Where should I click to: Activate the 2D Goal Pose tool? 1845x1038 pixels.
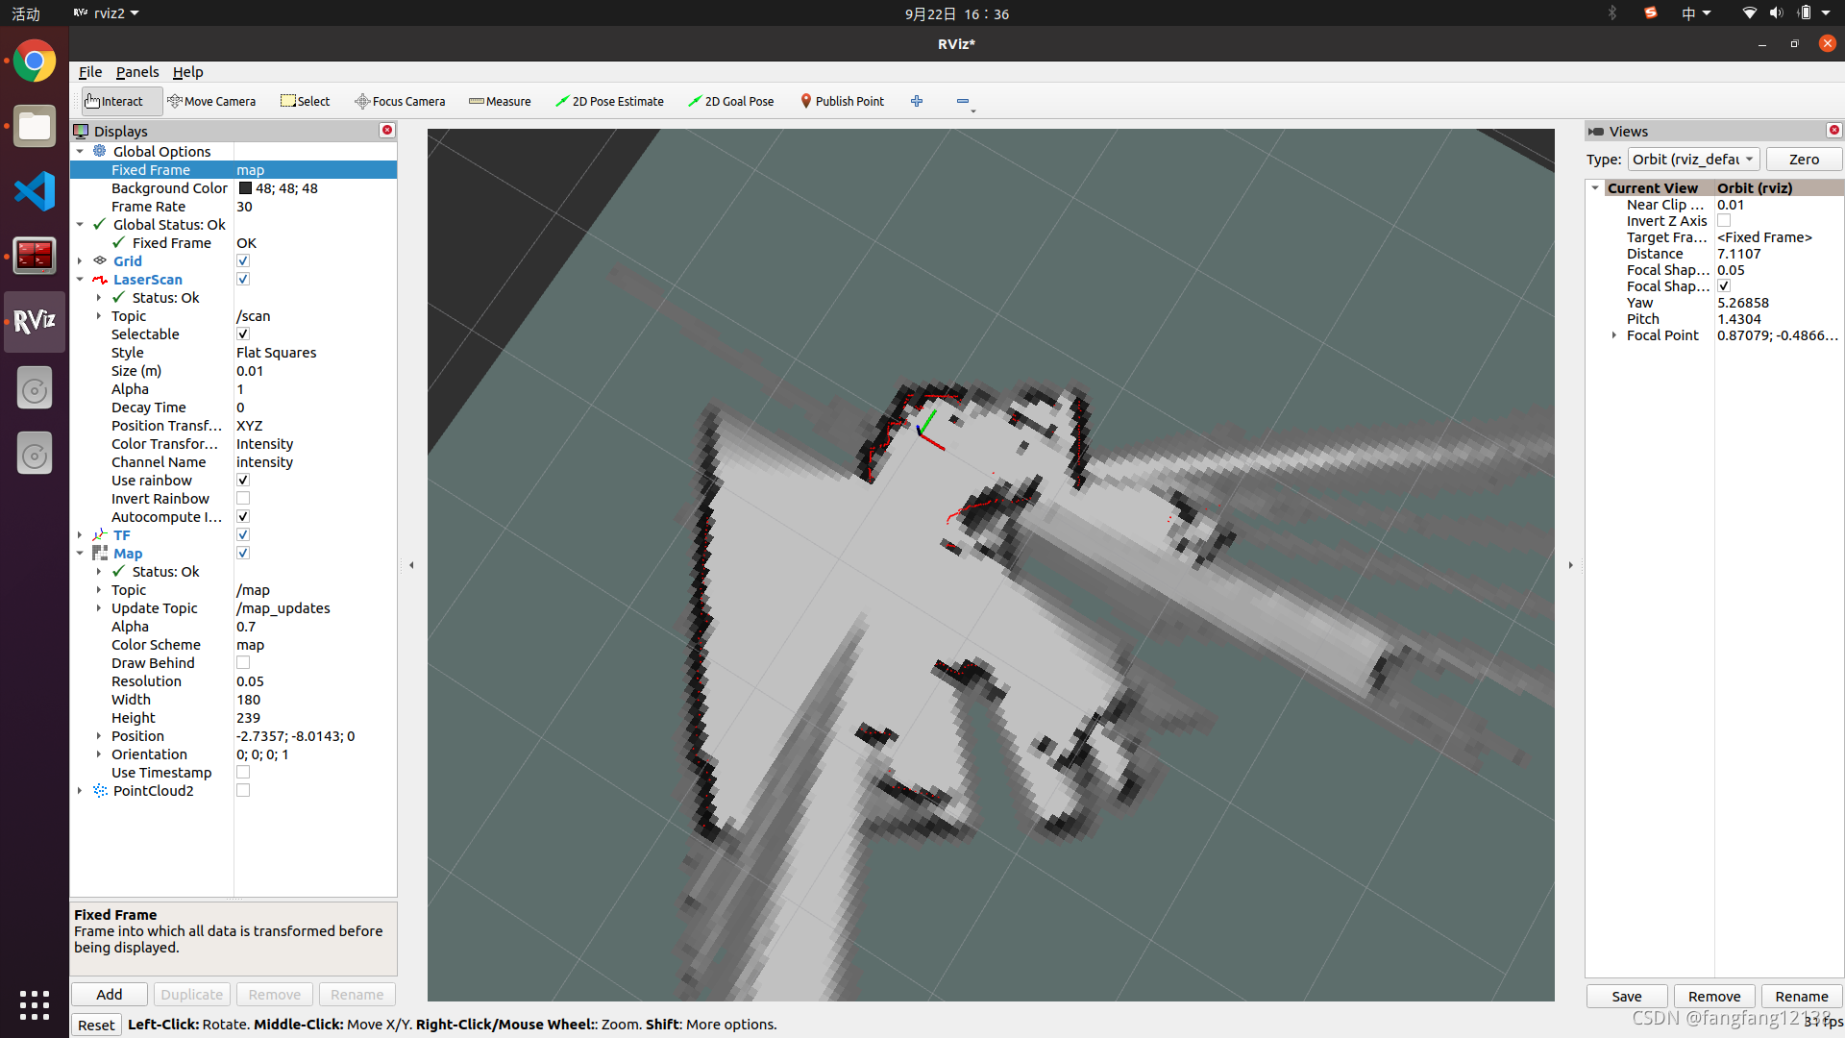731,101
